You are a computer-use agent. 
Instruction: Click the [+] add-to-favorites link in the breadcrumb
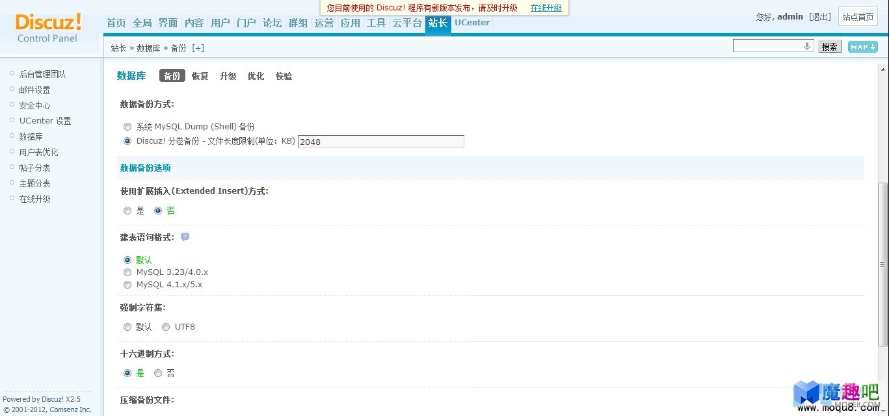(x=198, y=48)
